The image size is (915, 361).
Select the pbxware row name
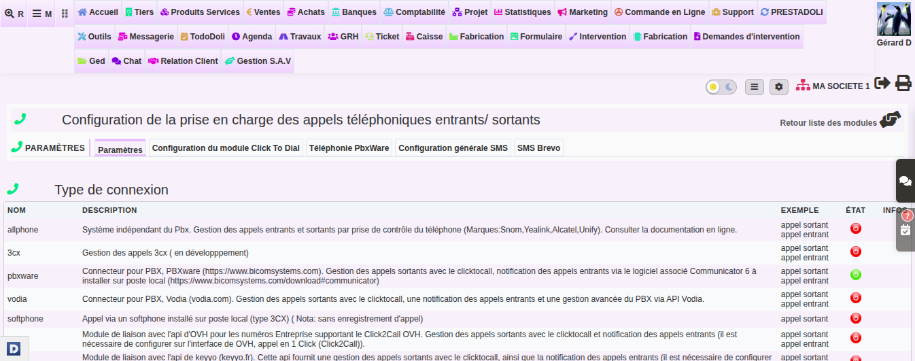point(23,275)
